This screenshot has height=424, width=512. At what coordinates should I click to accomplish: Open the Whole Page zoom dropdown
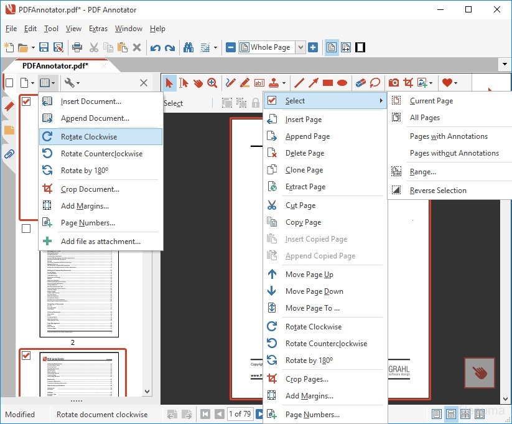coord(300,47)
